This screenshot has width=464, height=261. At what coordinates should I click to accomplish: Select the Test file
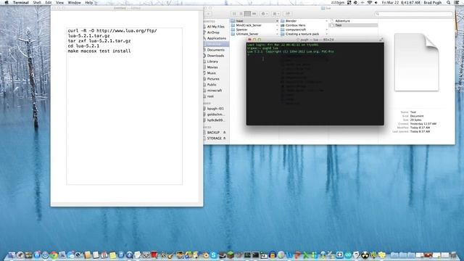pos(338,25)
